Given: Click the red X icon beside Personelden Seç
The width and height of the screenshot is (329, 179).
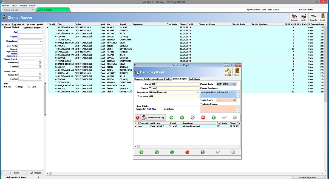Looking at the screenshot, I should point(137,118).
